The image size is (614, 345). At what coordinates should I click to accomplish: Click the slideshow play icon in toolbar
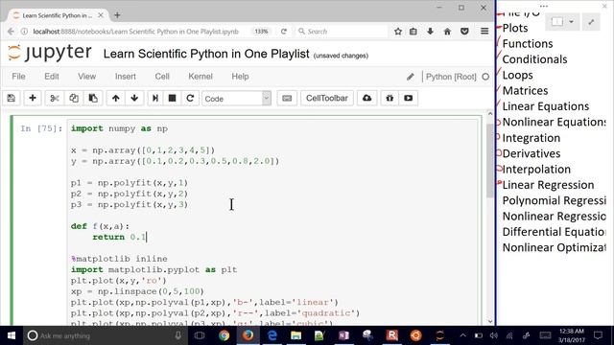point(408,98)
